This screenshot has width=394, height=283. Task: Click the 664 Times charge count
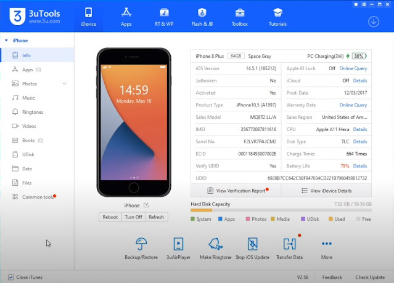(356, 154)
